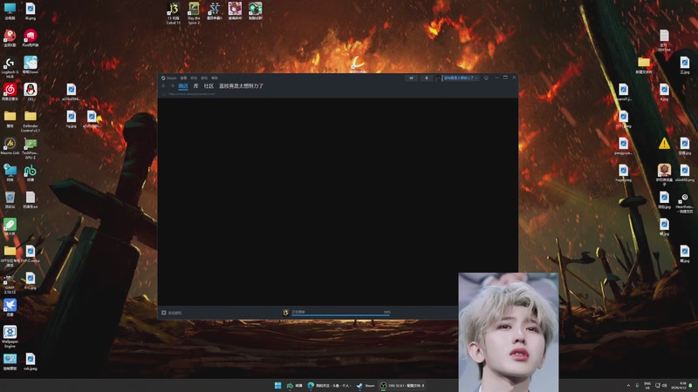Click Steam announcements megaphone button

(411, 78)
